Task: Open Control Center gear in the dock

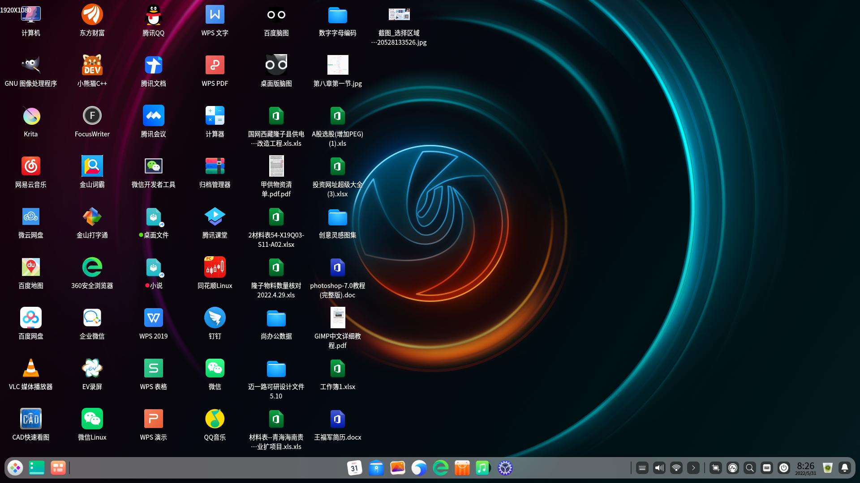Action: [505, 468]
